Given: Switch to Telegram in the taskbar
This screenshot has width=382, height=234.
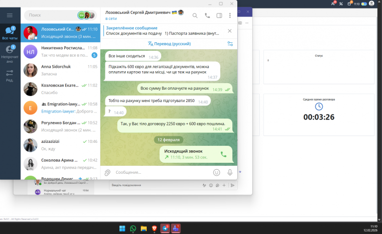Looking at the screenshot, I should tap(165, 229).
